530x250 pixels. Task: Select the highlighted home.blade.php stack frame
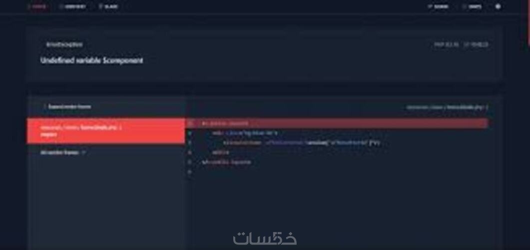pos(106,131)
